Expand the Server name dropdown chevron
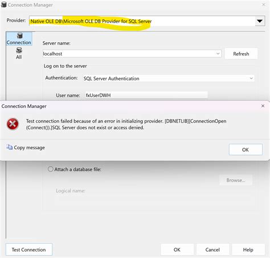Viewport: 270px width, 258px height. pyautogui.click(x=218, y=54)
